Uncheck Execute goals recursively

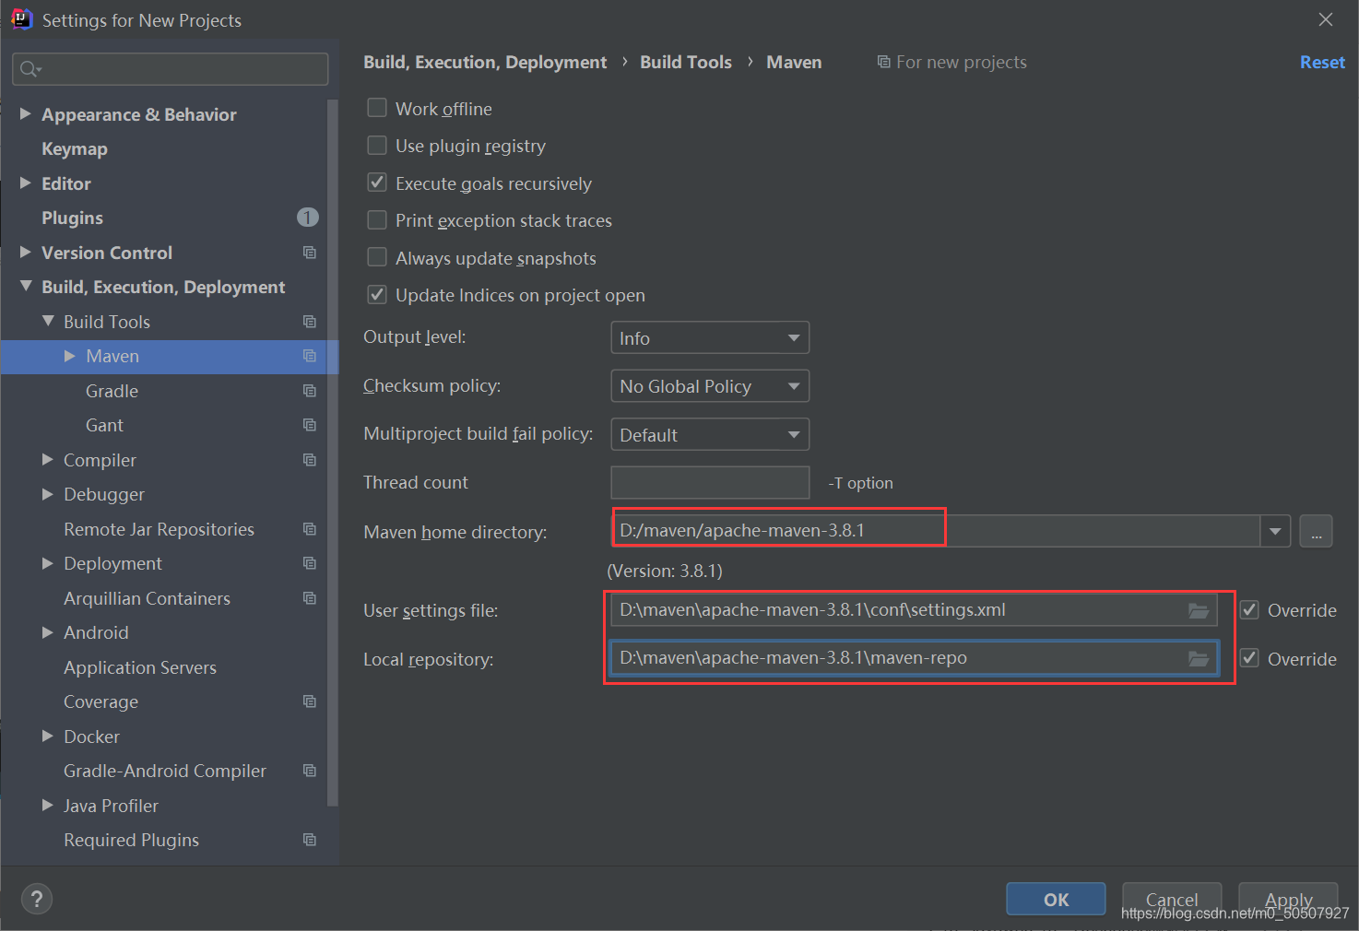[x=377, y=183]
